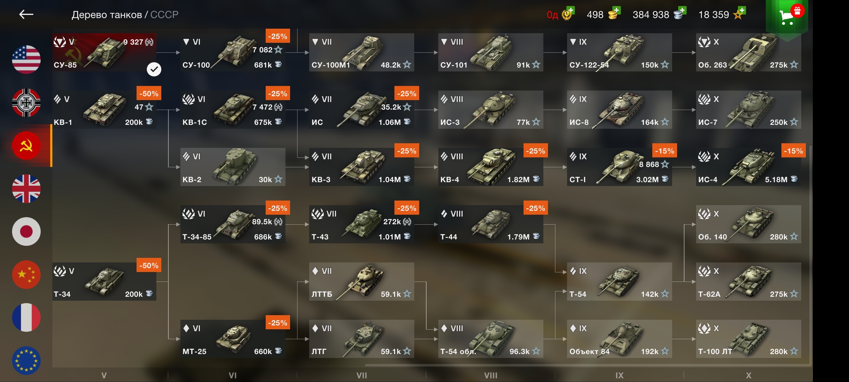Open the КВ-2 tank card
Image resolution: width=849 pixels, height=382 pixels.
pyautogui.click(x=233, y=167)
